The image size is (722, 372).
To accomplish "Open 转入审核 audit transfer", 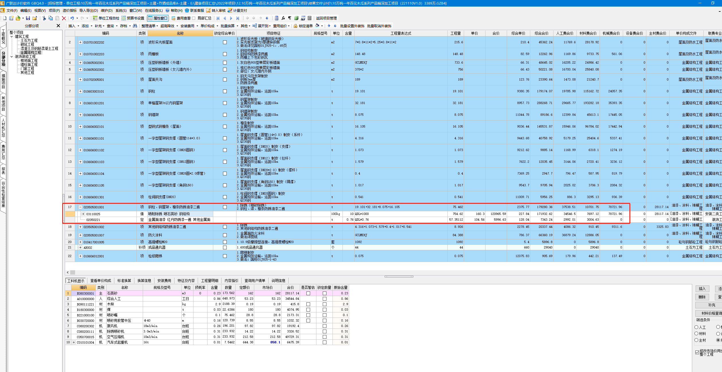I will [x=216, y=10].
